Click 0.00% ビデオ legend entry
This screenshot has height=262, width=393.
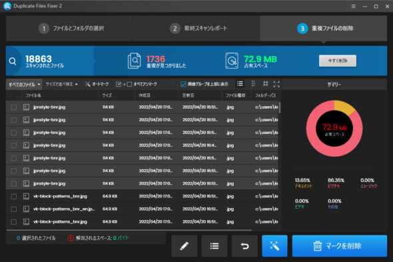click(x=302, y=204)
